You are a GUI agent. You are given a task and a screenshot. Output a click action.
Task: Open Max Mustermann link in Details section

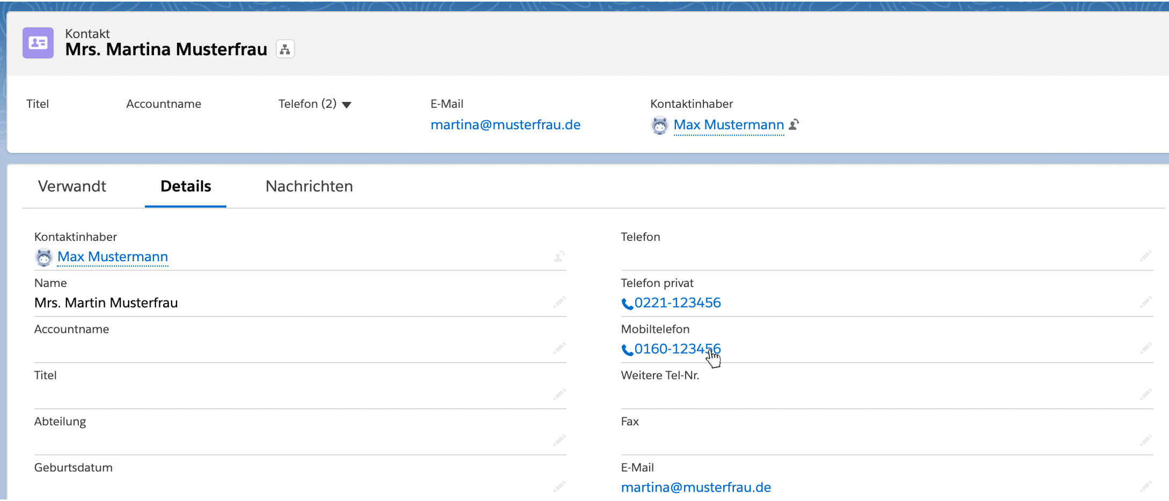coord(113,257)
